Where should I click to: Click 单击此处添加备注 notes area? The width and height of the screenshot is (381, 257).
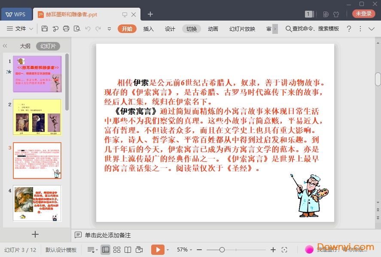(107, 235)
